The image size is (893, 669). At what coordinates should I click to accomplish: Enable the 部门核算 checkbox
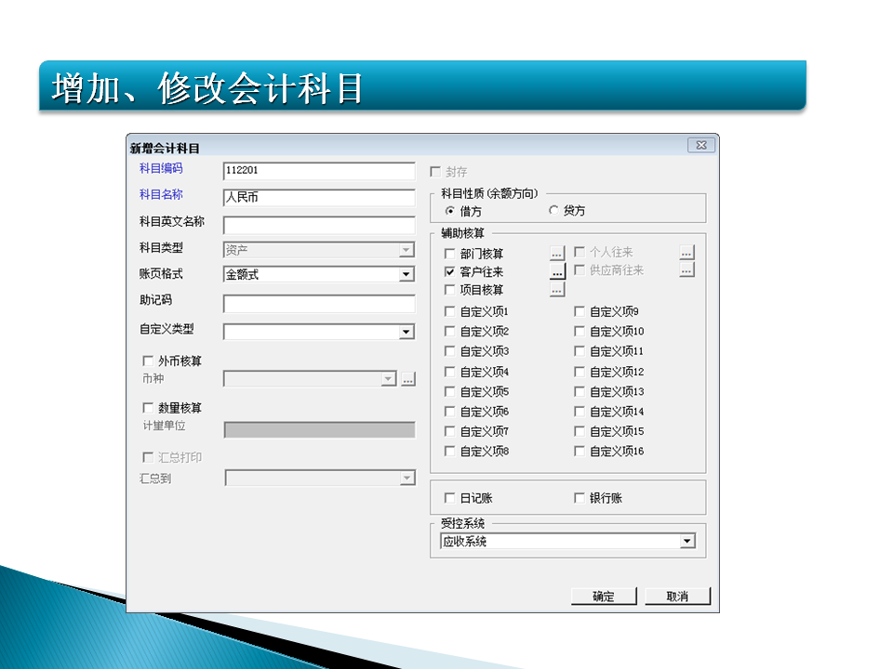click(449, 254)
